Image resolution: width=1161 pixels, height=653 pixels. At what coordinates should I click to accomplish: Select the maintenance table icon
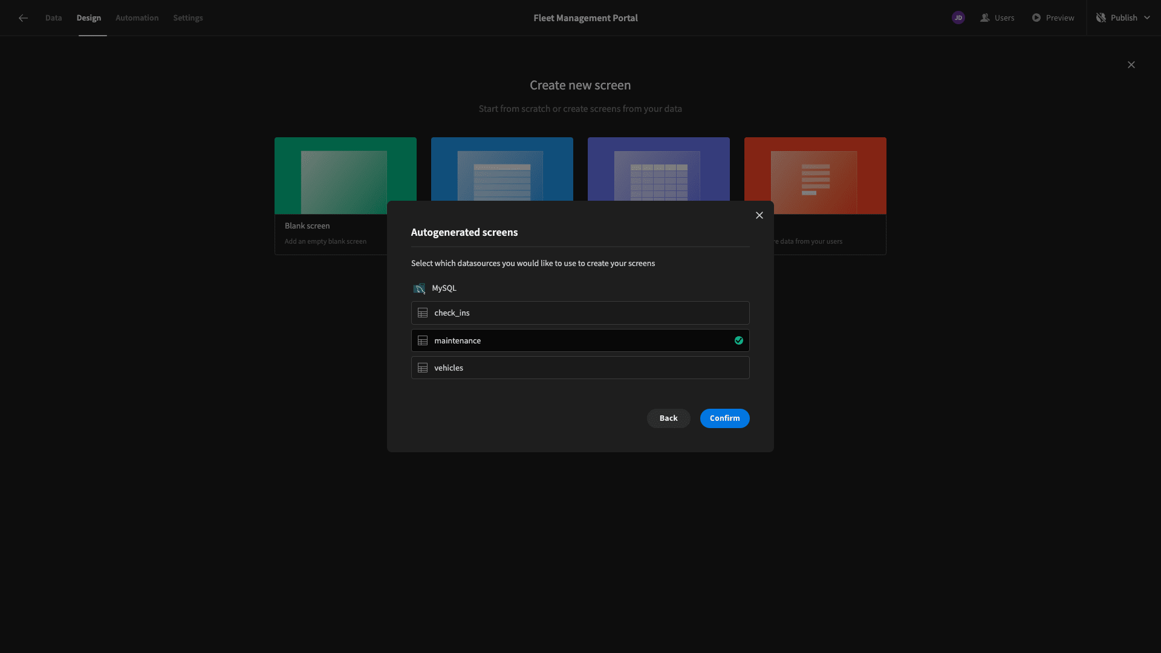423,340
